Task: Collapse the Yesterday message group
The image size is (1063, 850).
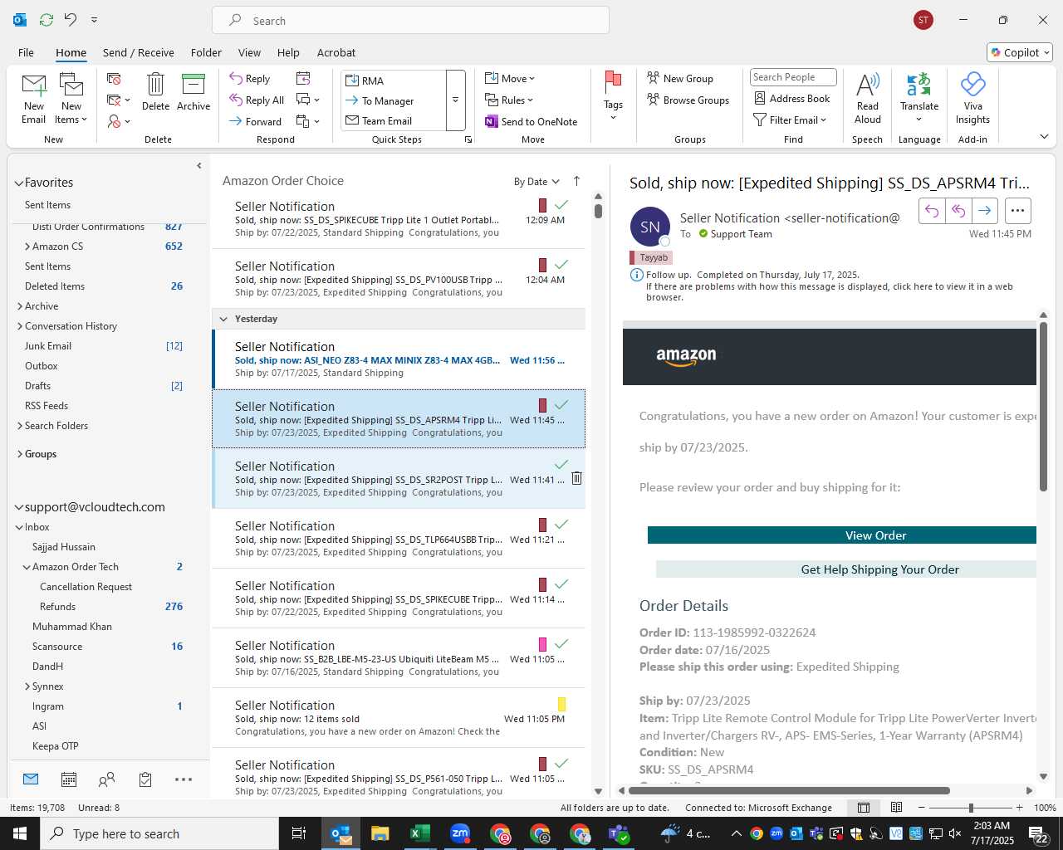Action: pos(223,319)
